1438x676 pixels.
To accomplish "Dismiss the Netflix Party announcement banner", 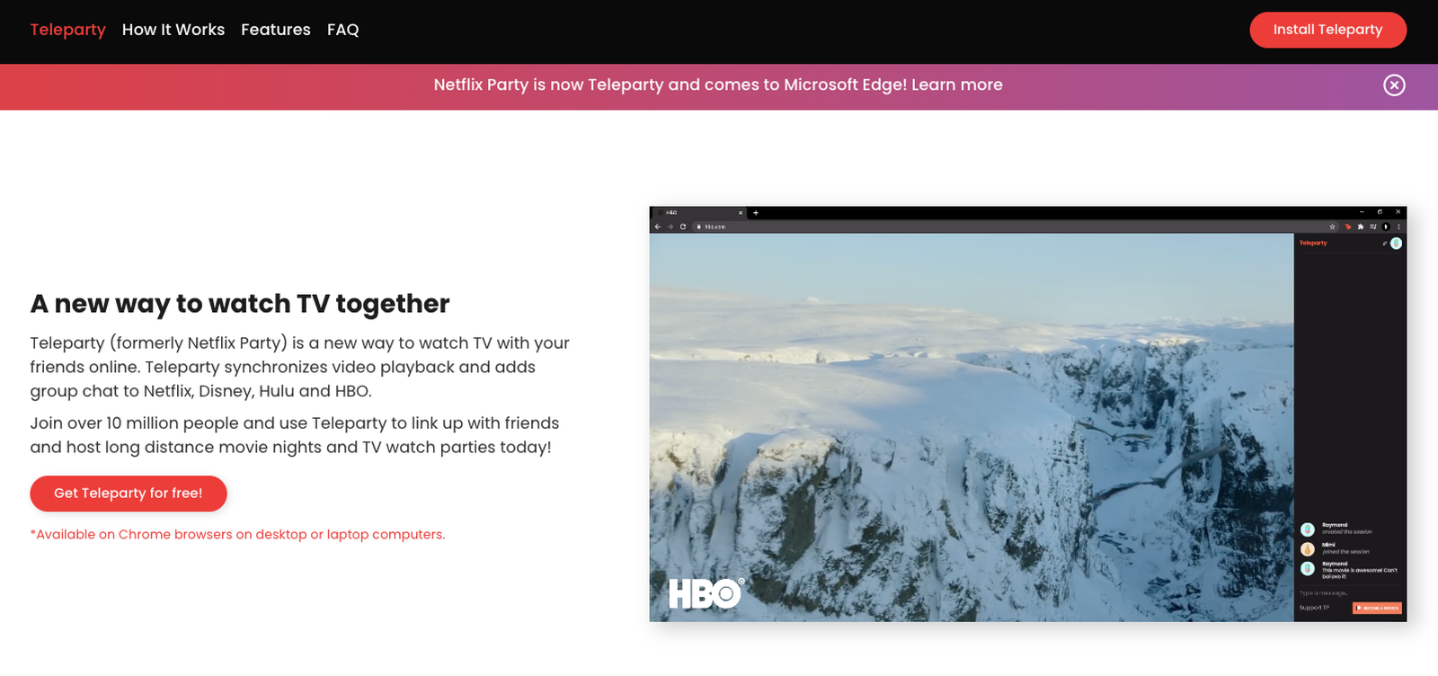I will pos(1394,85).
